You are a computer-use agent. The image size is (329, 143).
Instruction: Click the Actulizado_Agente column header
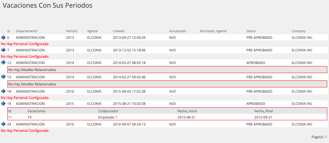213,31
